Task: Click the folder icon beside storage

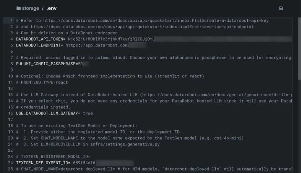Action: pos(19,8)
